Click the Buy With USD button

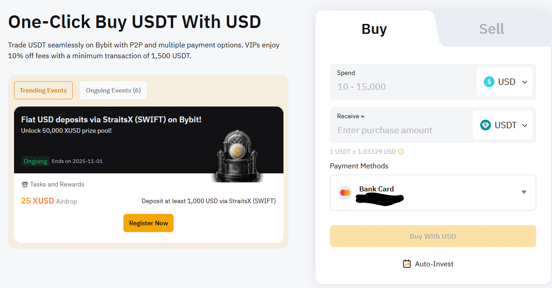coord(433,236)
